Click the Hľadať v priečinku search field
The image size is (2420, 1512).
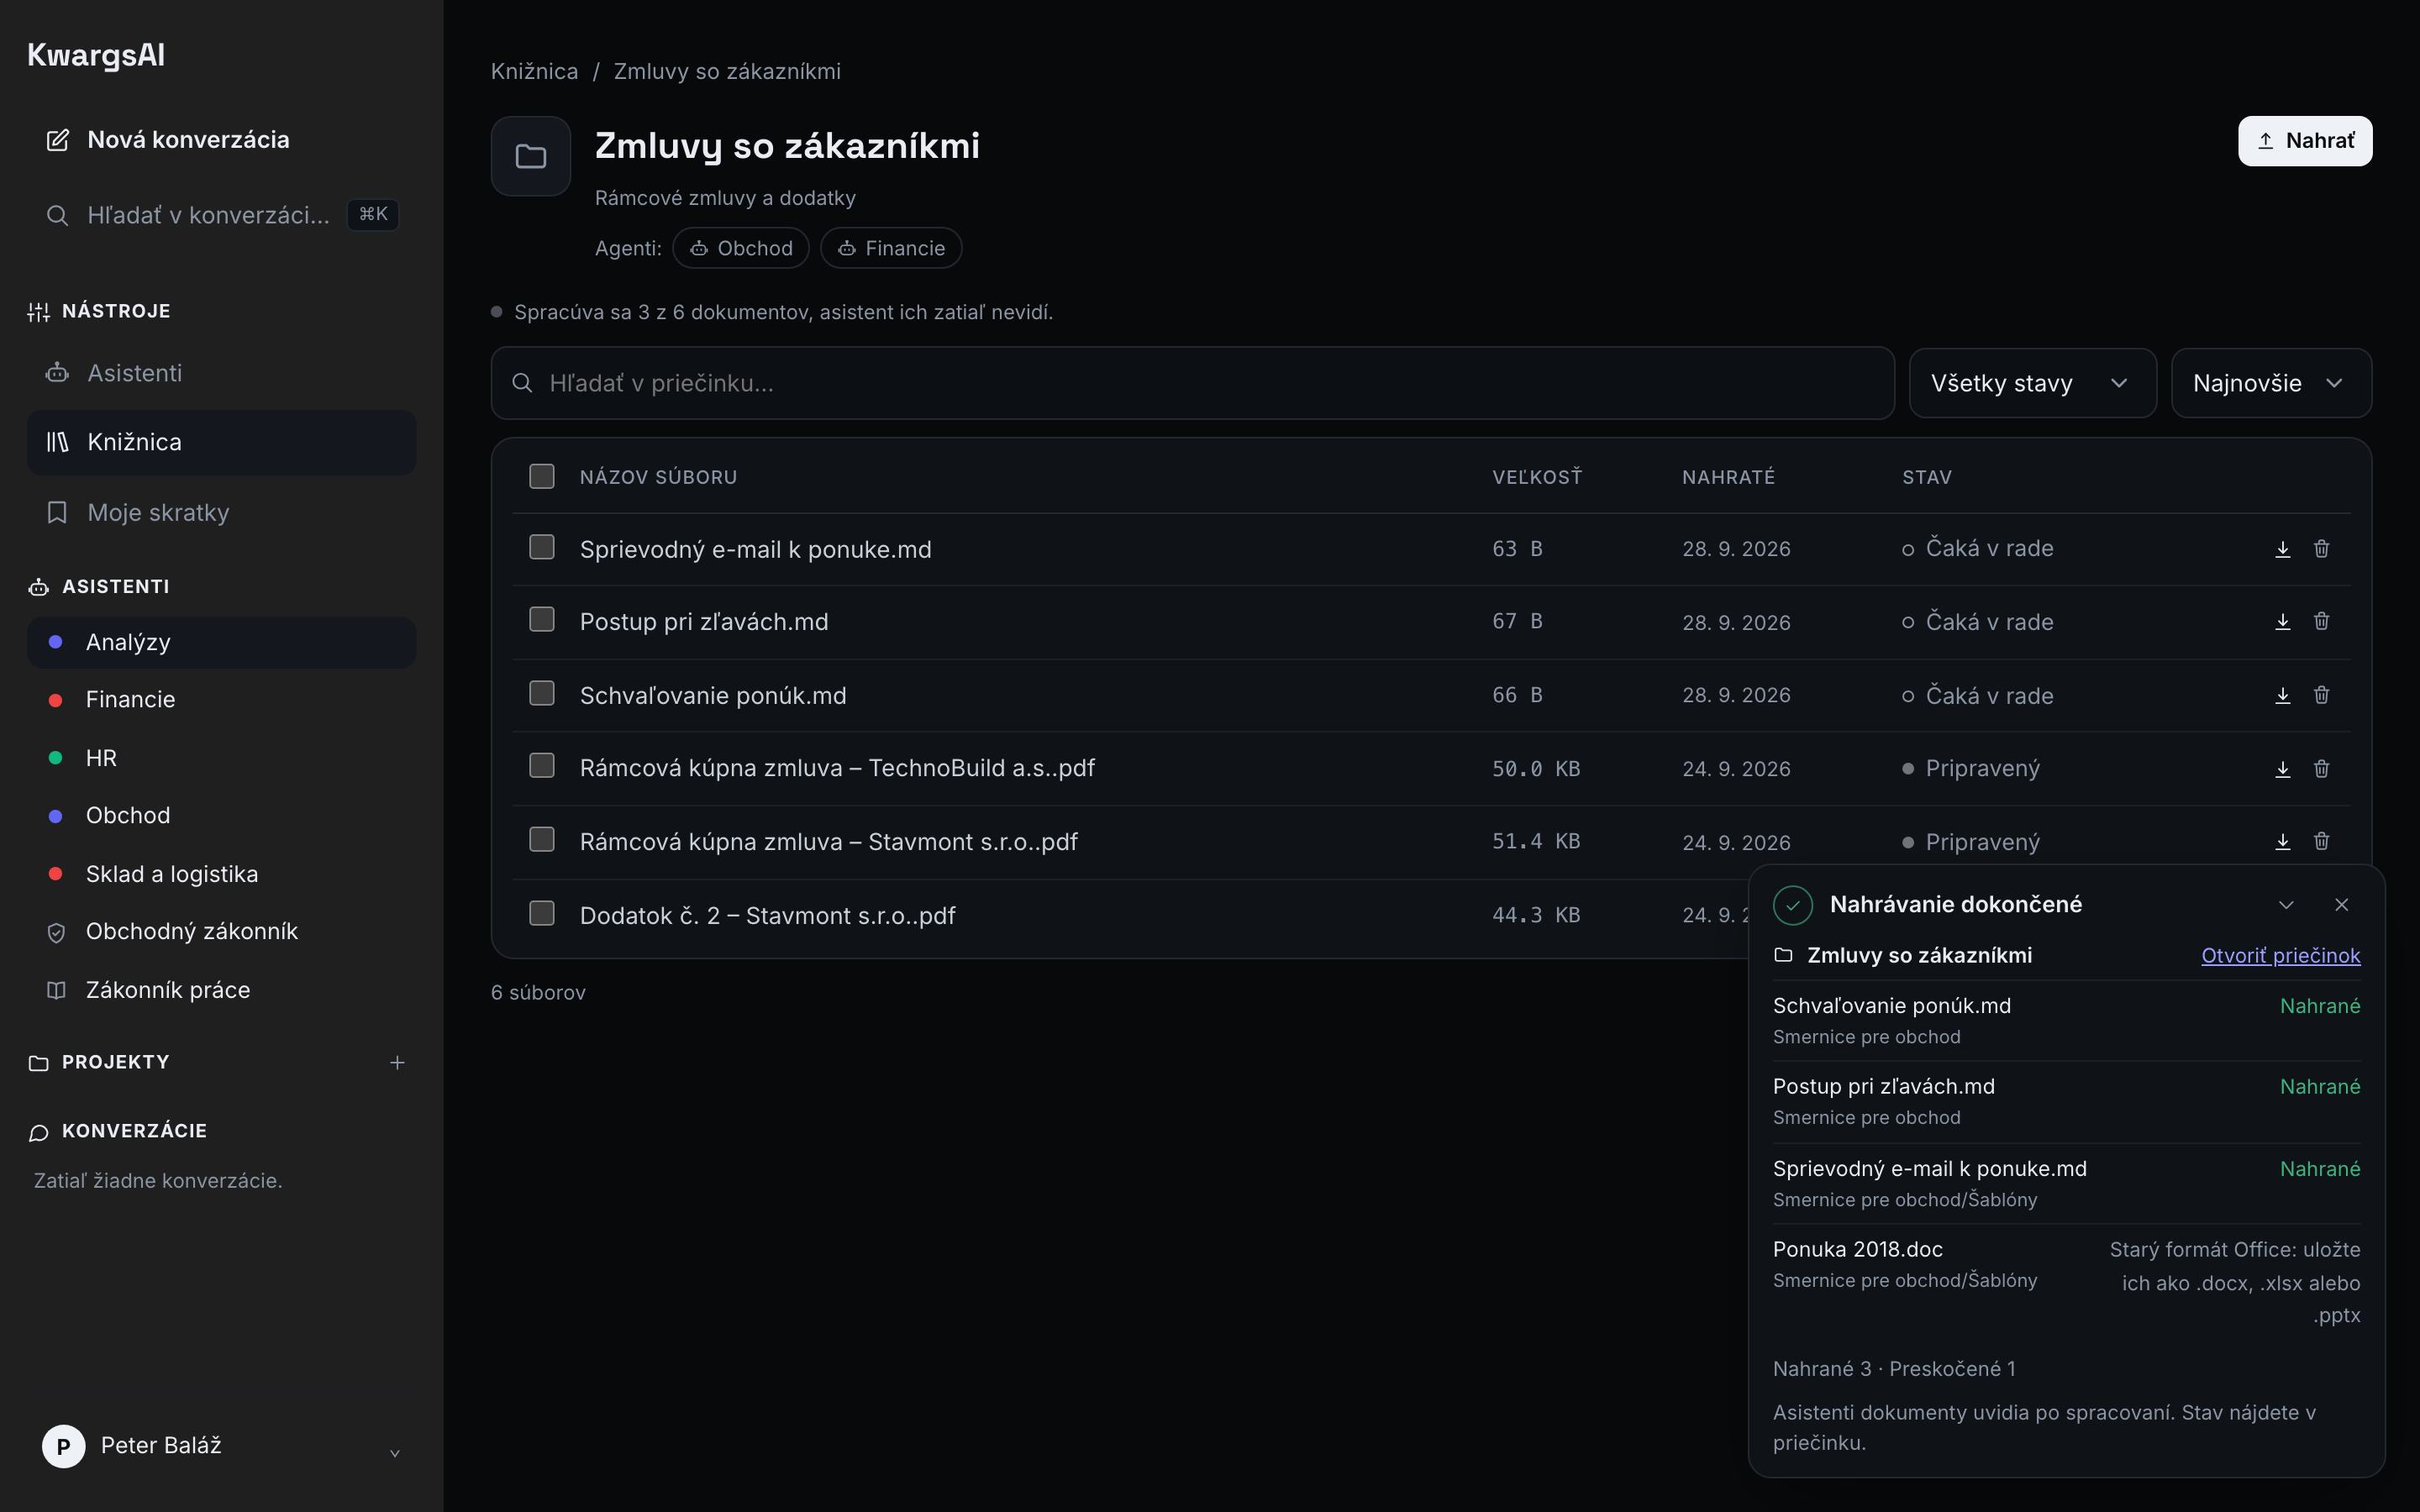tap(1192, 383)
